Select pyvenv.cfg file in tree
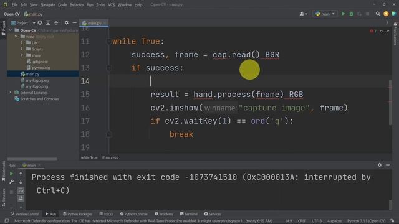Image resolution: width=399 pixels, height=224 pixels. tap(41, 68)
